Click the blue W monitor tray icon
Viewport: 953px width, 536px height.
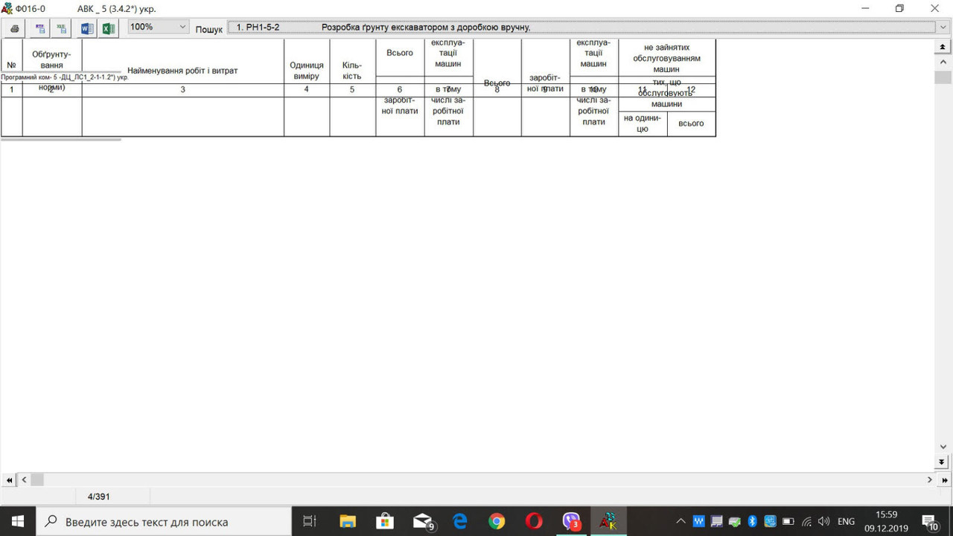tap(698, 521)
